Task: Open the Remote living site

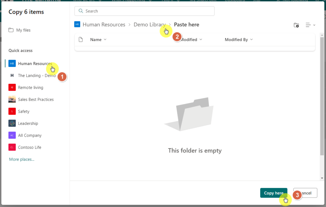Action: coord(31,88)
